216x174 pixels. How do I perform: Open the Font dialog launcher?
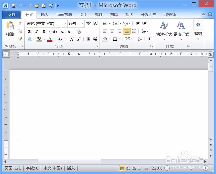[x=97, y=46]
